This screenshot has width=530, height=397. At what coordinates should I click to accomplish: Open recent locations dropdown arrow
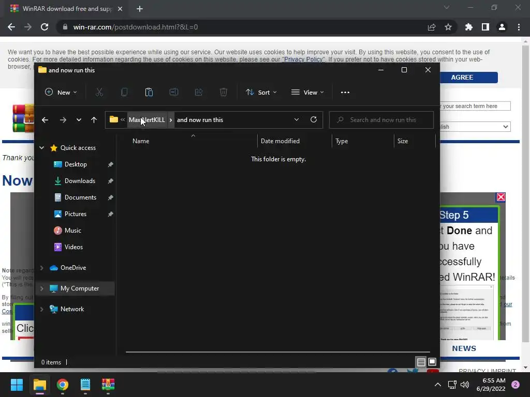(79, 120)
